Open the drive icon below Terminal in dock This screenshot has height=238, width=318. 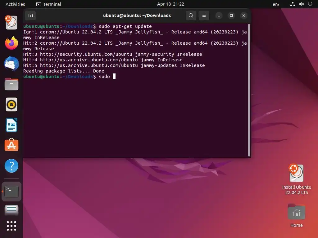pyautogui.click(x=11, y=210)
